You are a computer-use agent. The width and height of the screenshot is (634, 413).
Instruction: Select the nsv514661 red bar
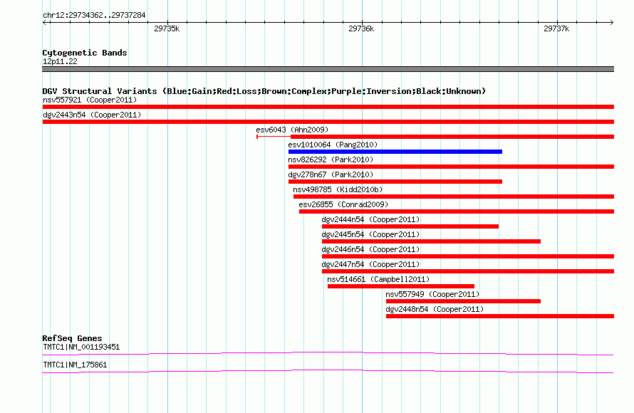click(x=400, y=286)
